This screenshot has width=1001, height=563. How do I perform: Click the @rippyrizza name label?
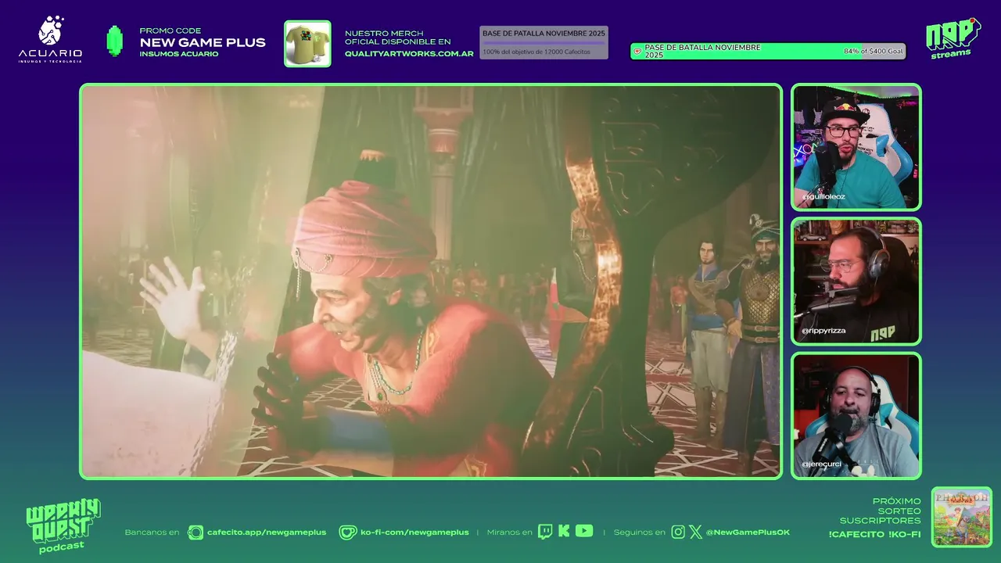[823, 332]
